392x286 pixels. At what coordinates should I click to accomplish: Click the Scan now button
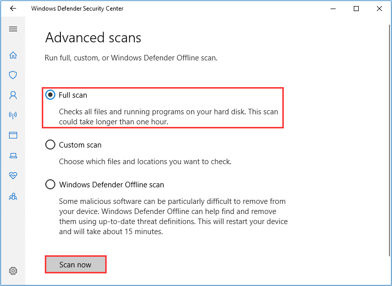point(75,264)
